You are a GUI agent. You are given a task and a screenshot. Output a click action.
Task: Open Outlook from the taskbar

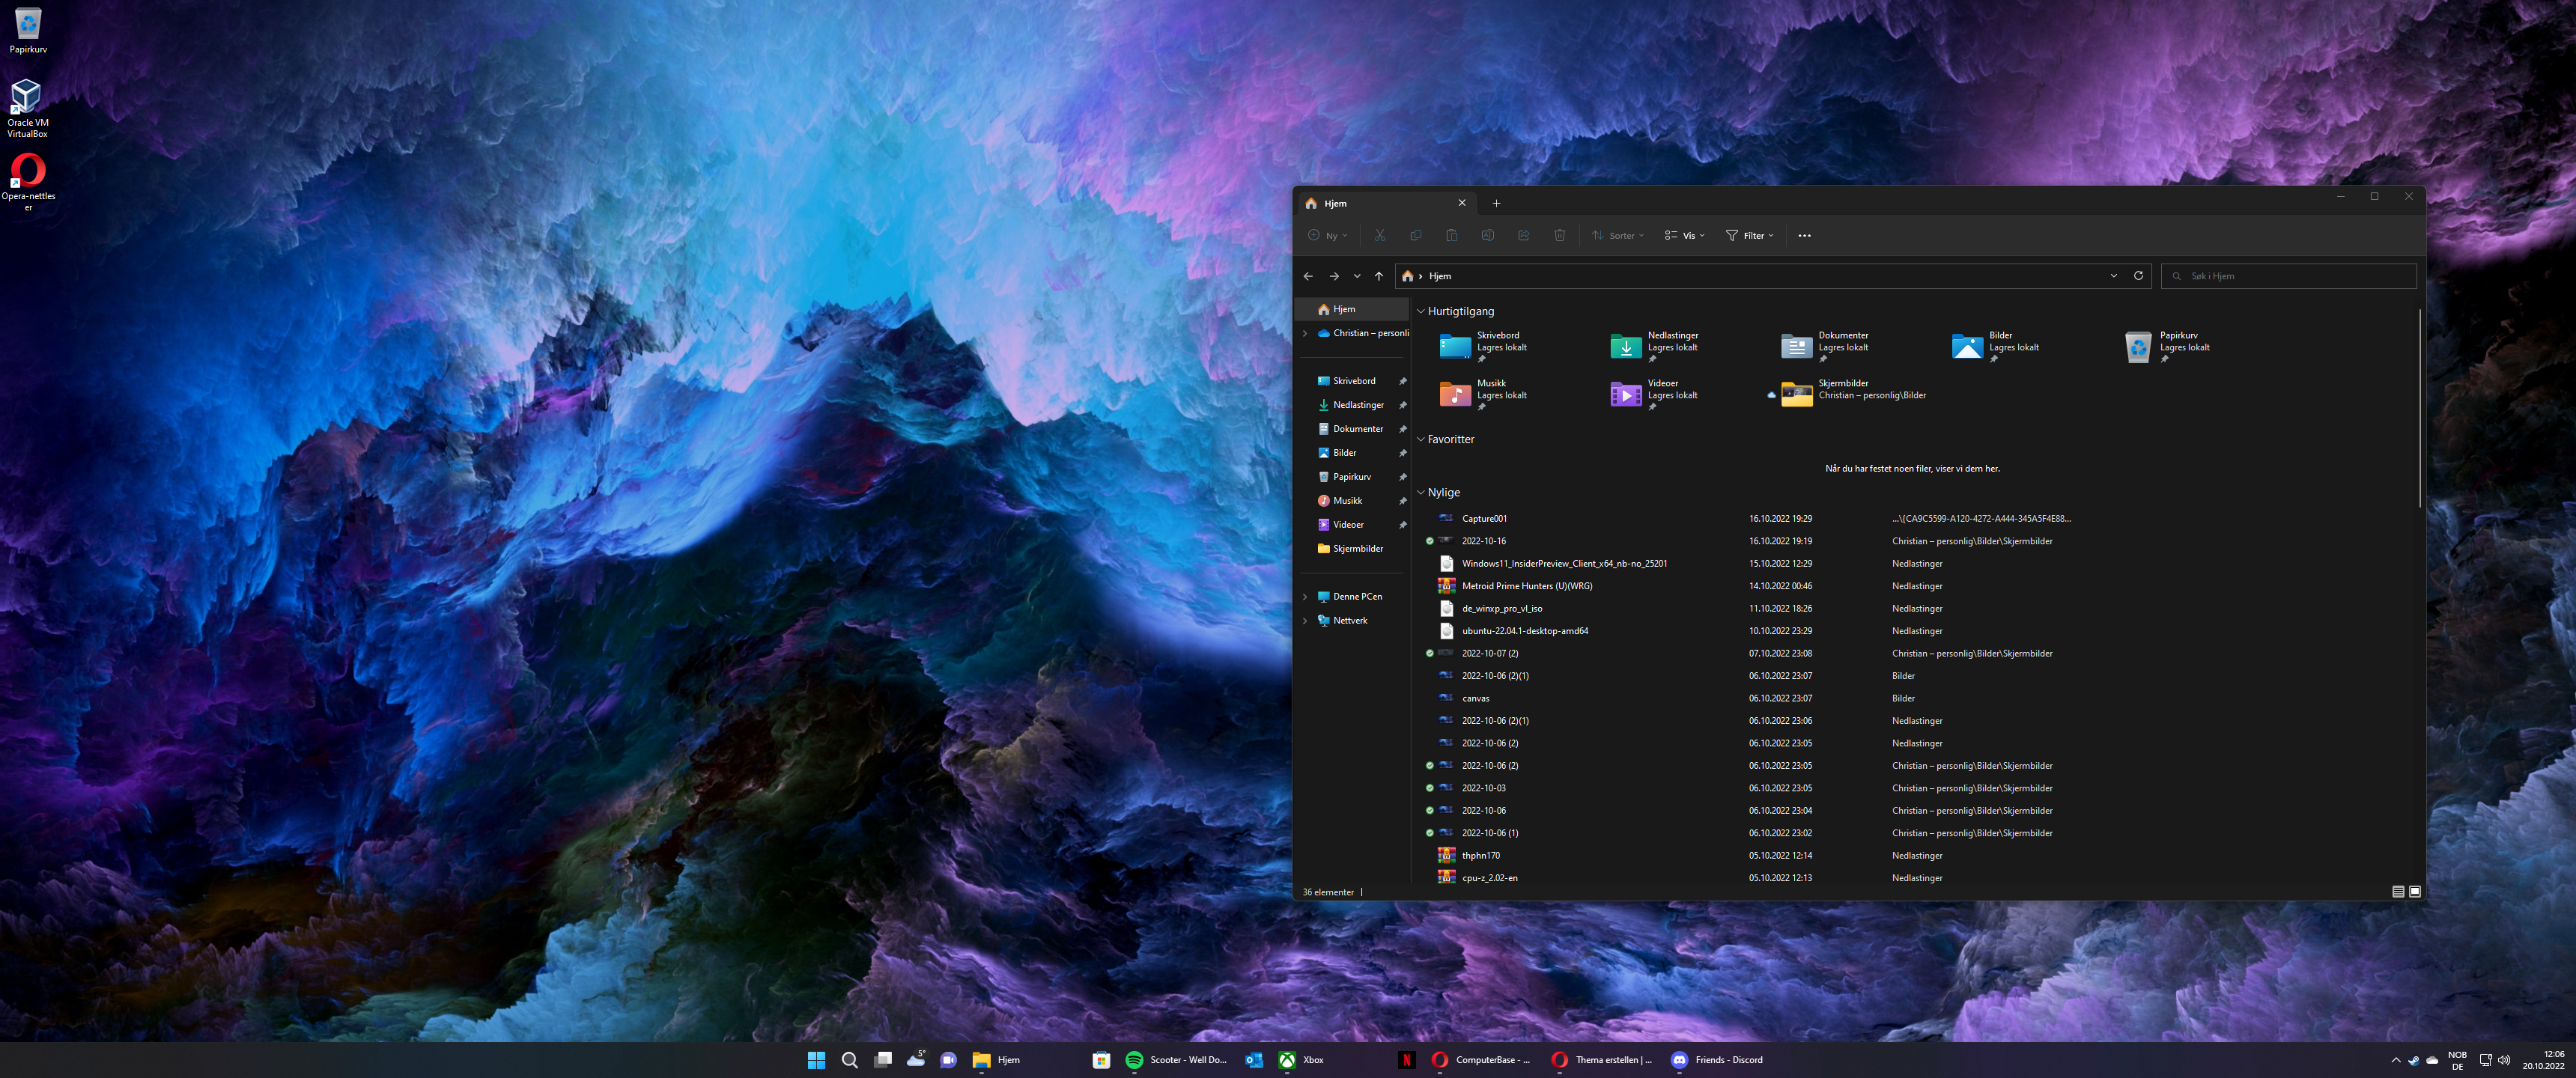pyautogui.click(x=1254, y=1060)
